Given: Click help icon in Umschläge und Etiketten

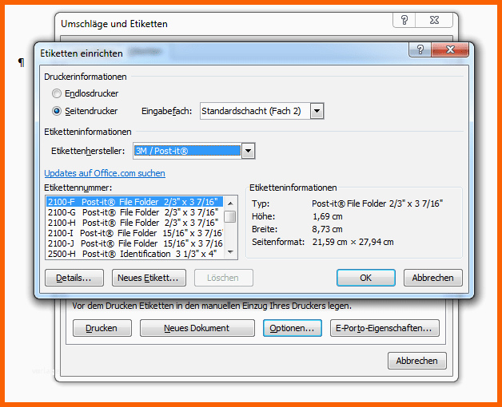Looking at the screenshot, I should (404, 20).
